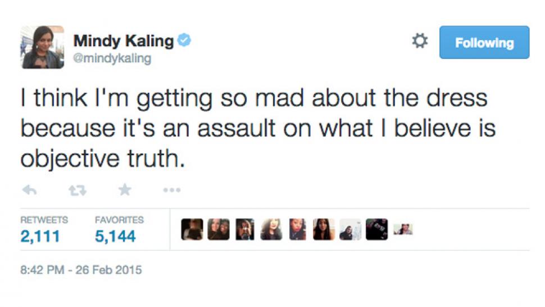Click the reply arrow icon

point(29,191)
